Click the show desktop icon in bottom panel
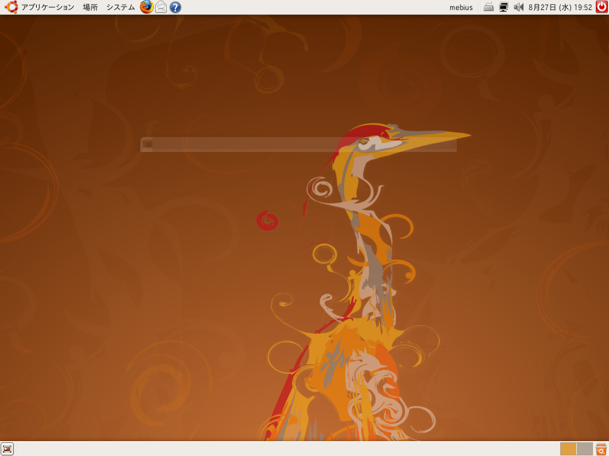Image resolution: width=609 pixels, height=456 pixels. (7, 449)
